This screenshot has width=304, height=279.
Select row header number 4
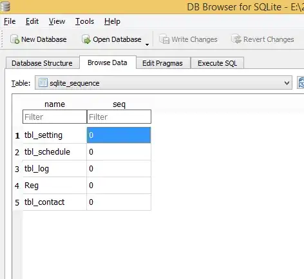point(17,186)
